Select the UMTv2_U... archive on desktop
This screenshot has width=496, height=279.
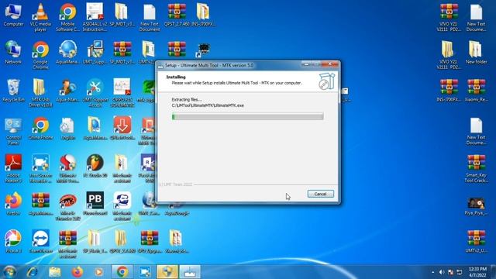coord(476,241)
